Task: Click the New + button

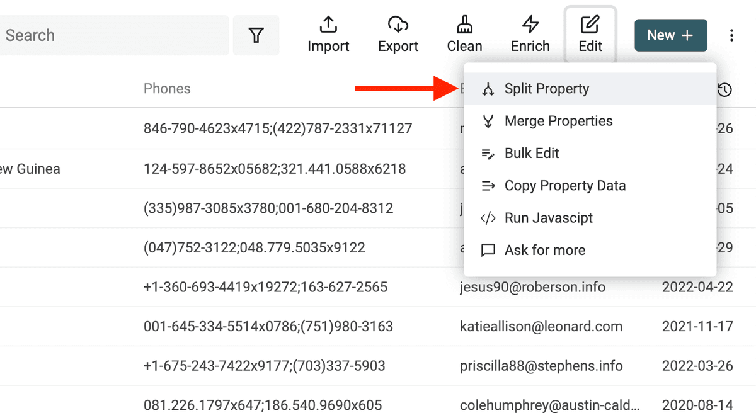Action: click(x=670, y=35)
